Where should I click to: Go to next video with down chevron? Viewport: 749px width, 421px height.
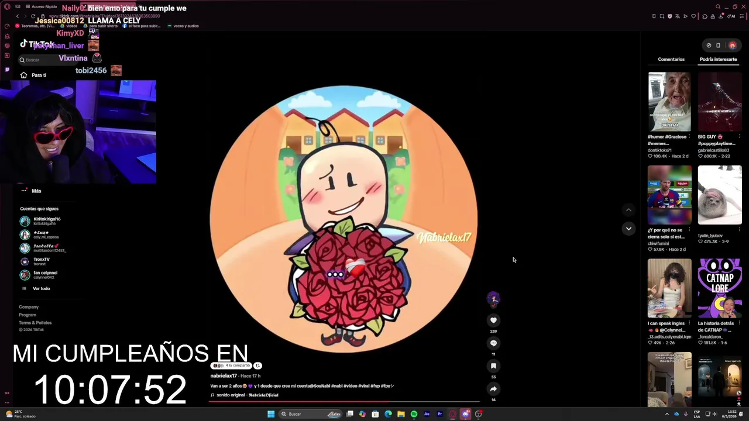click(628, 229)
